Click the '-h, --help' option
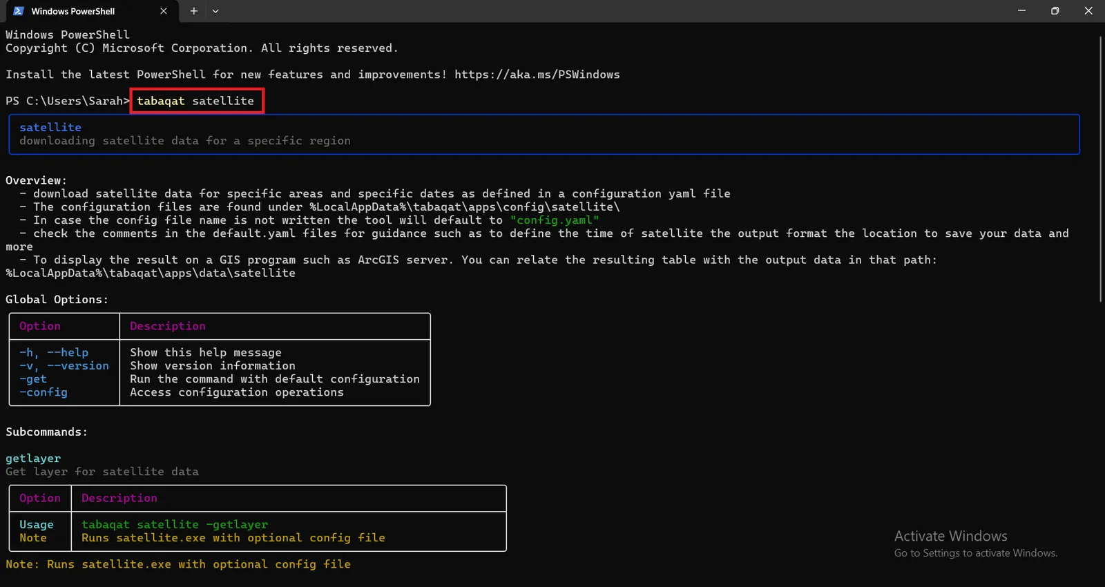Image resolution: width=1105 pixels, height=587 pixels. pyautogui.click(x=54, y=353)
